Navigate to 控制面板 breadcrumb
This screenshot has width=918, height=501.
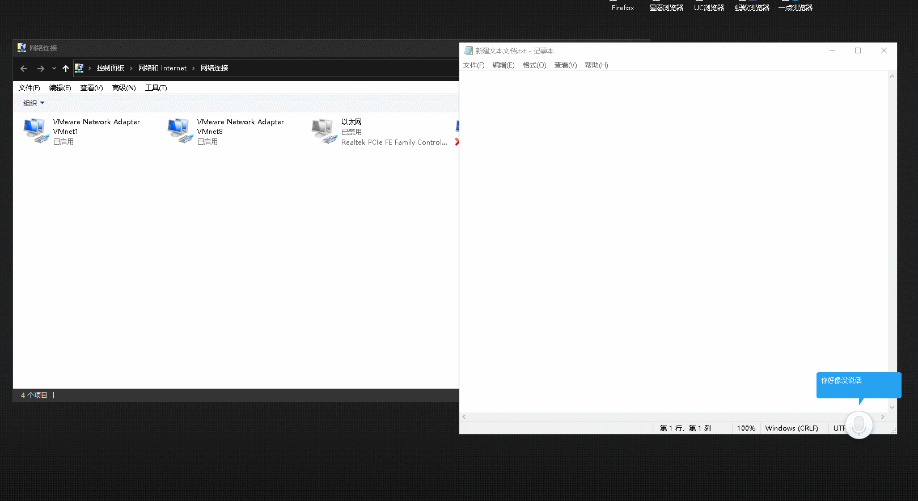pyautogui.click(x=111, y=68)
